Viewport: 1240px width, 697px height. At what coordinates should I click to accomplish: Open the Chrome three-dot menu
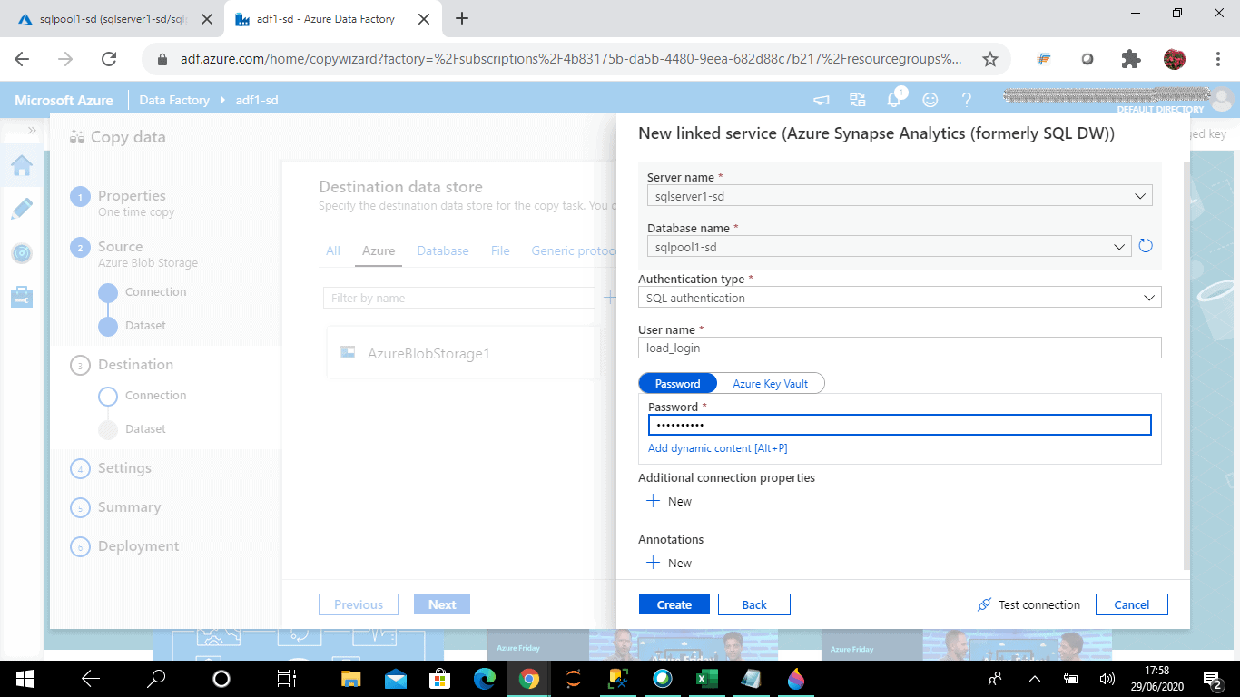[x=1218, y=59]
